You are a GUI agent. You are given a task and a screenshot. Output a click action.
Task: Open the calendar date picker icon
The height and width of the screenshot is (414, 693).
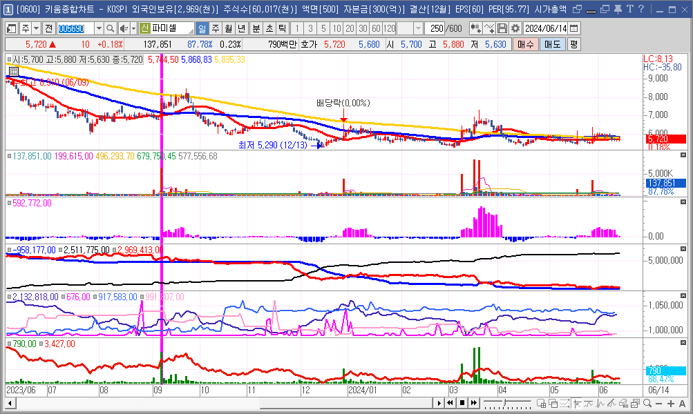(x=573, y=28)
